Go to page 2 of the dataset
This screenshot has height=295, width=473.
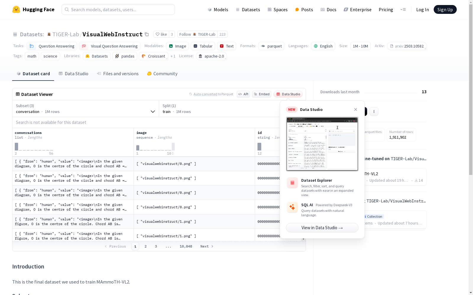[145, 246]
